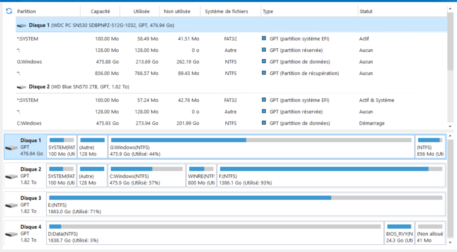The height and width of the screenshot is (252, 457).
Task: Click the usage bar of the E:(NTFS) partition
Action: [246, 198]
